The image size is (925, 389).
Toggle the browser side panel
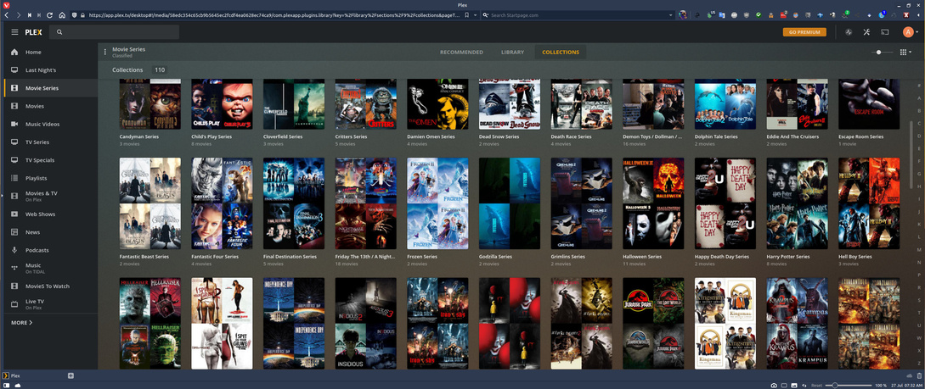(6, 385)
